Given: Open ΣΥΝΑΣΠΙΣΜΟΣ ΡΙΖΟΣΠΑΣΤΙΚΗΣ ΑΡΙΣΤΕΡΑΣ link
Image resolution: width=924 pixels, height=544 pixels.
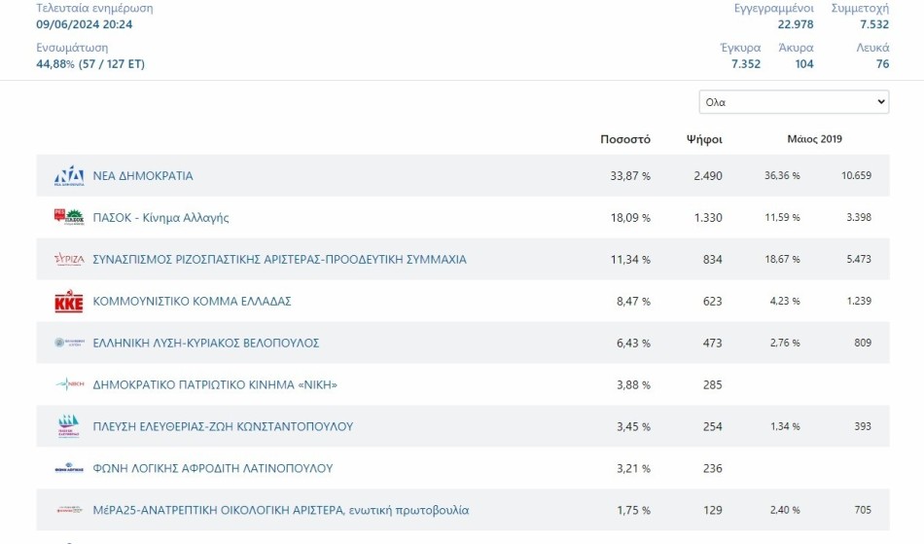Looking at the screenshot, I should point(279,259).
